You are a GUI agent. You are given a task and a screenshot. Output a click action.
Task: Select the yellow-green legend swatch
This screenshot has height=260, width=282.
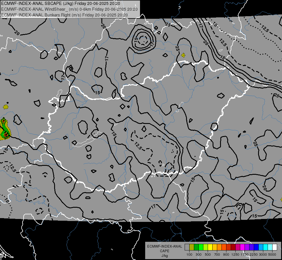[205, 247]
